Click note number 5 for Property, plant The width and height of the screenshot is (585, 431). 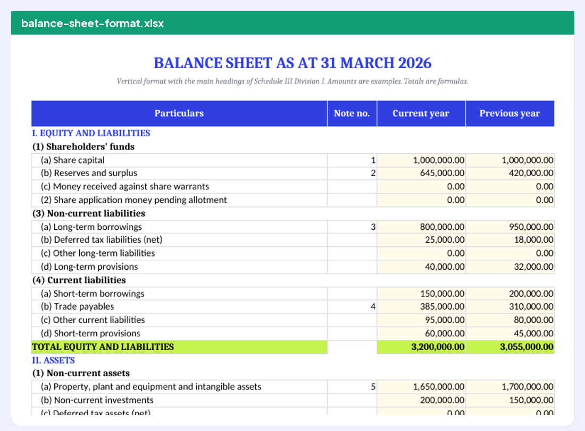click(352, 387)
